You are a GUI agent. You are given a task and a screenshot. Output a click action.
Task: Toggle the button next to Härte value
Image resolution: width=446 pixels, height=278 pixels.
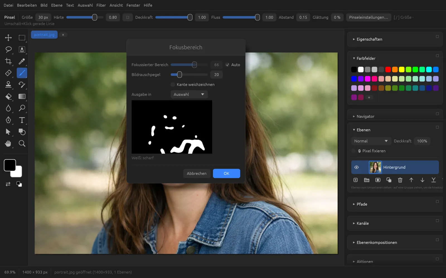[x=127, y=17]
